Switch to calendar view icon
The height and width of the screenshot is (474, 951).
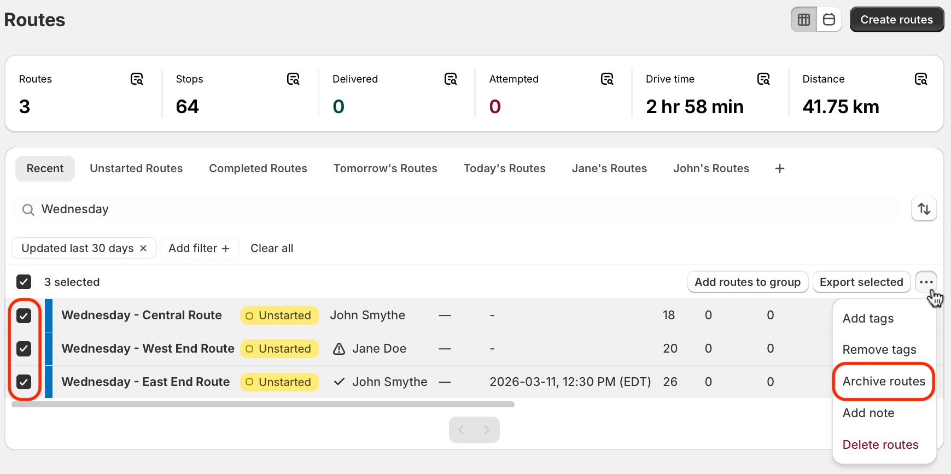point(829,20)
